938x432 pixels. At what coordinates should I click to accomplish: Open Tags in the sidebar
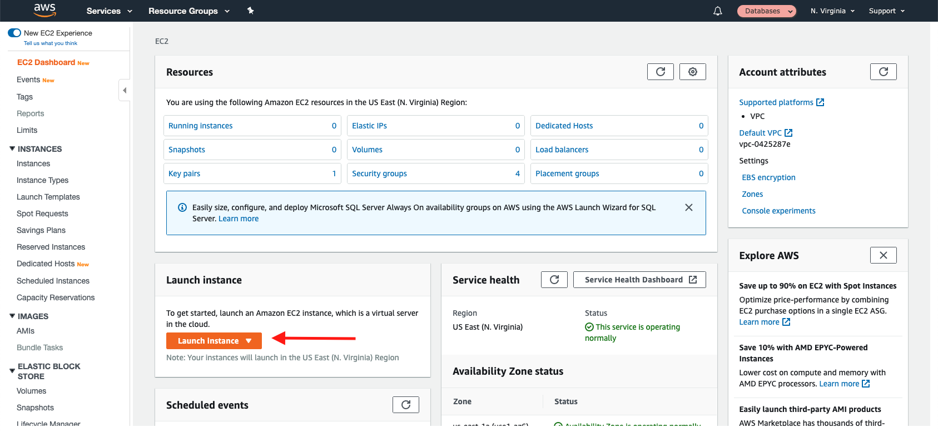(24, 97)
